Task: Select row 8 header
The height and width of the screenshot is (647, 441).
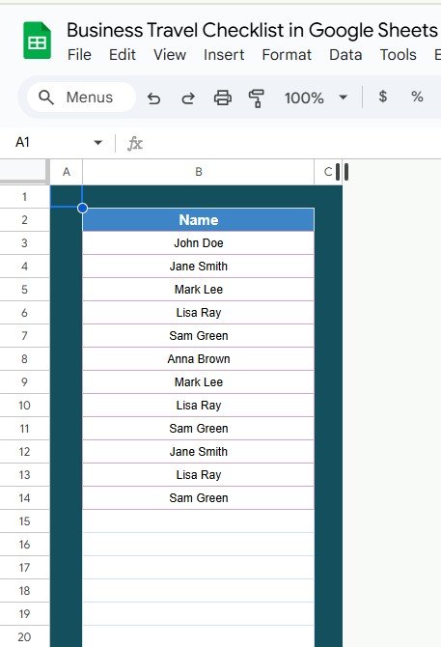Action: tap(24, 359)
